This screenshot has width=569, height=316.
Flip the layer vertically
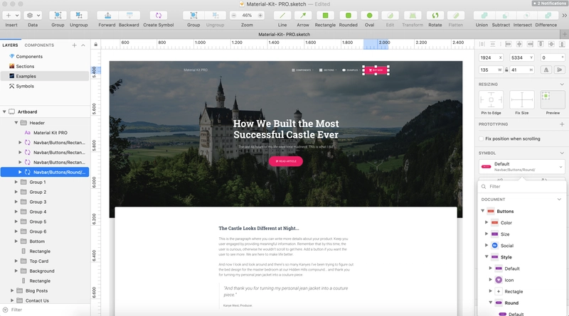(560, 70)
